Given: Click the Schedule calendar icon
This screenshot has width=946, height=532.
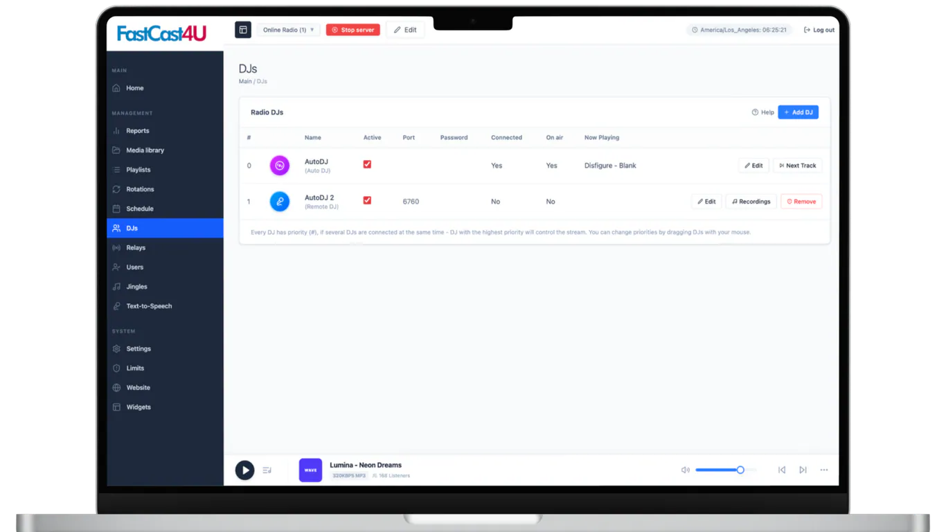Looking at the screenshot, I should (x=116, y=209).
